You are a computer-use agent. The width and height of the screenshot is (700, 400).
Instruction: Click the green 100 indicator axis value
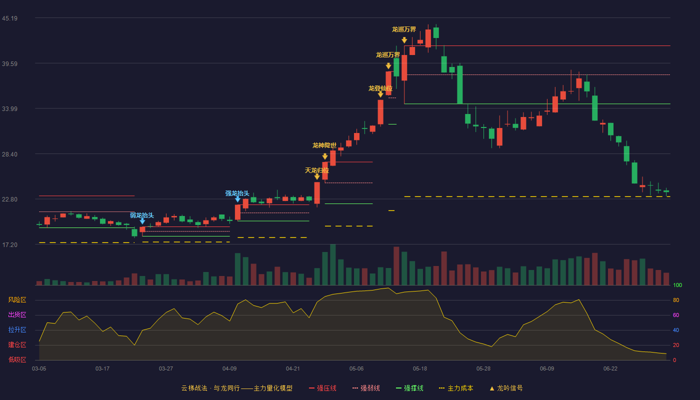677,285
